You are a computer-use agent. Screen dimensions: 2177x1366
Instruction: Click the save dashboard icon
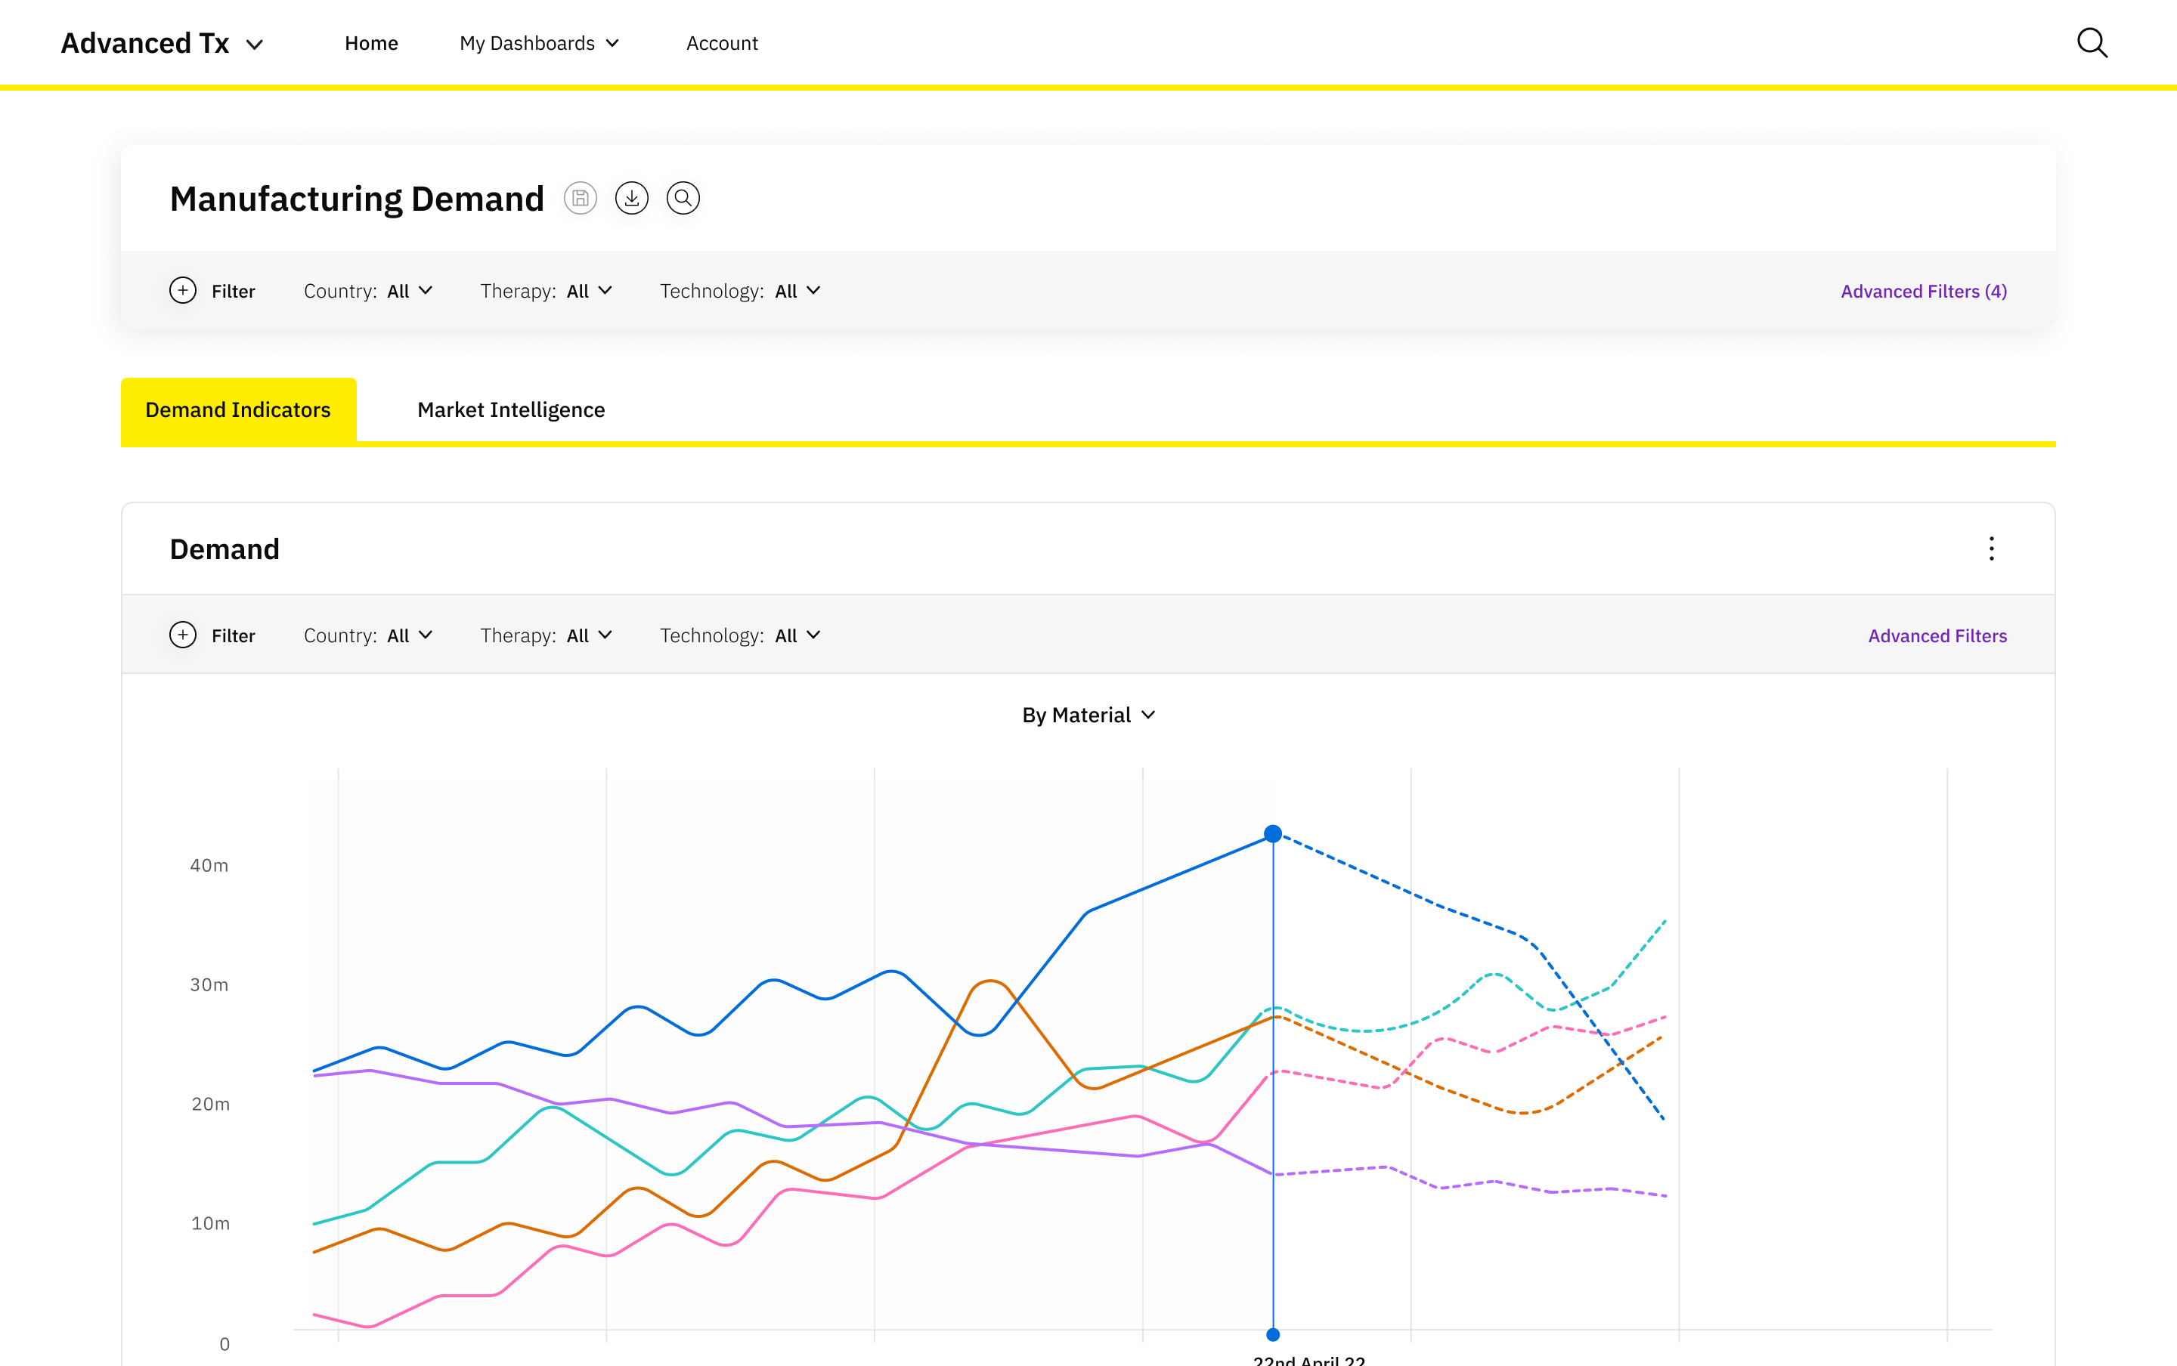tap(581, 198)
